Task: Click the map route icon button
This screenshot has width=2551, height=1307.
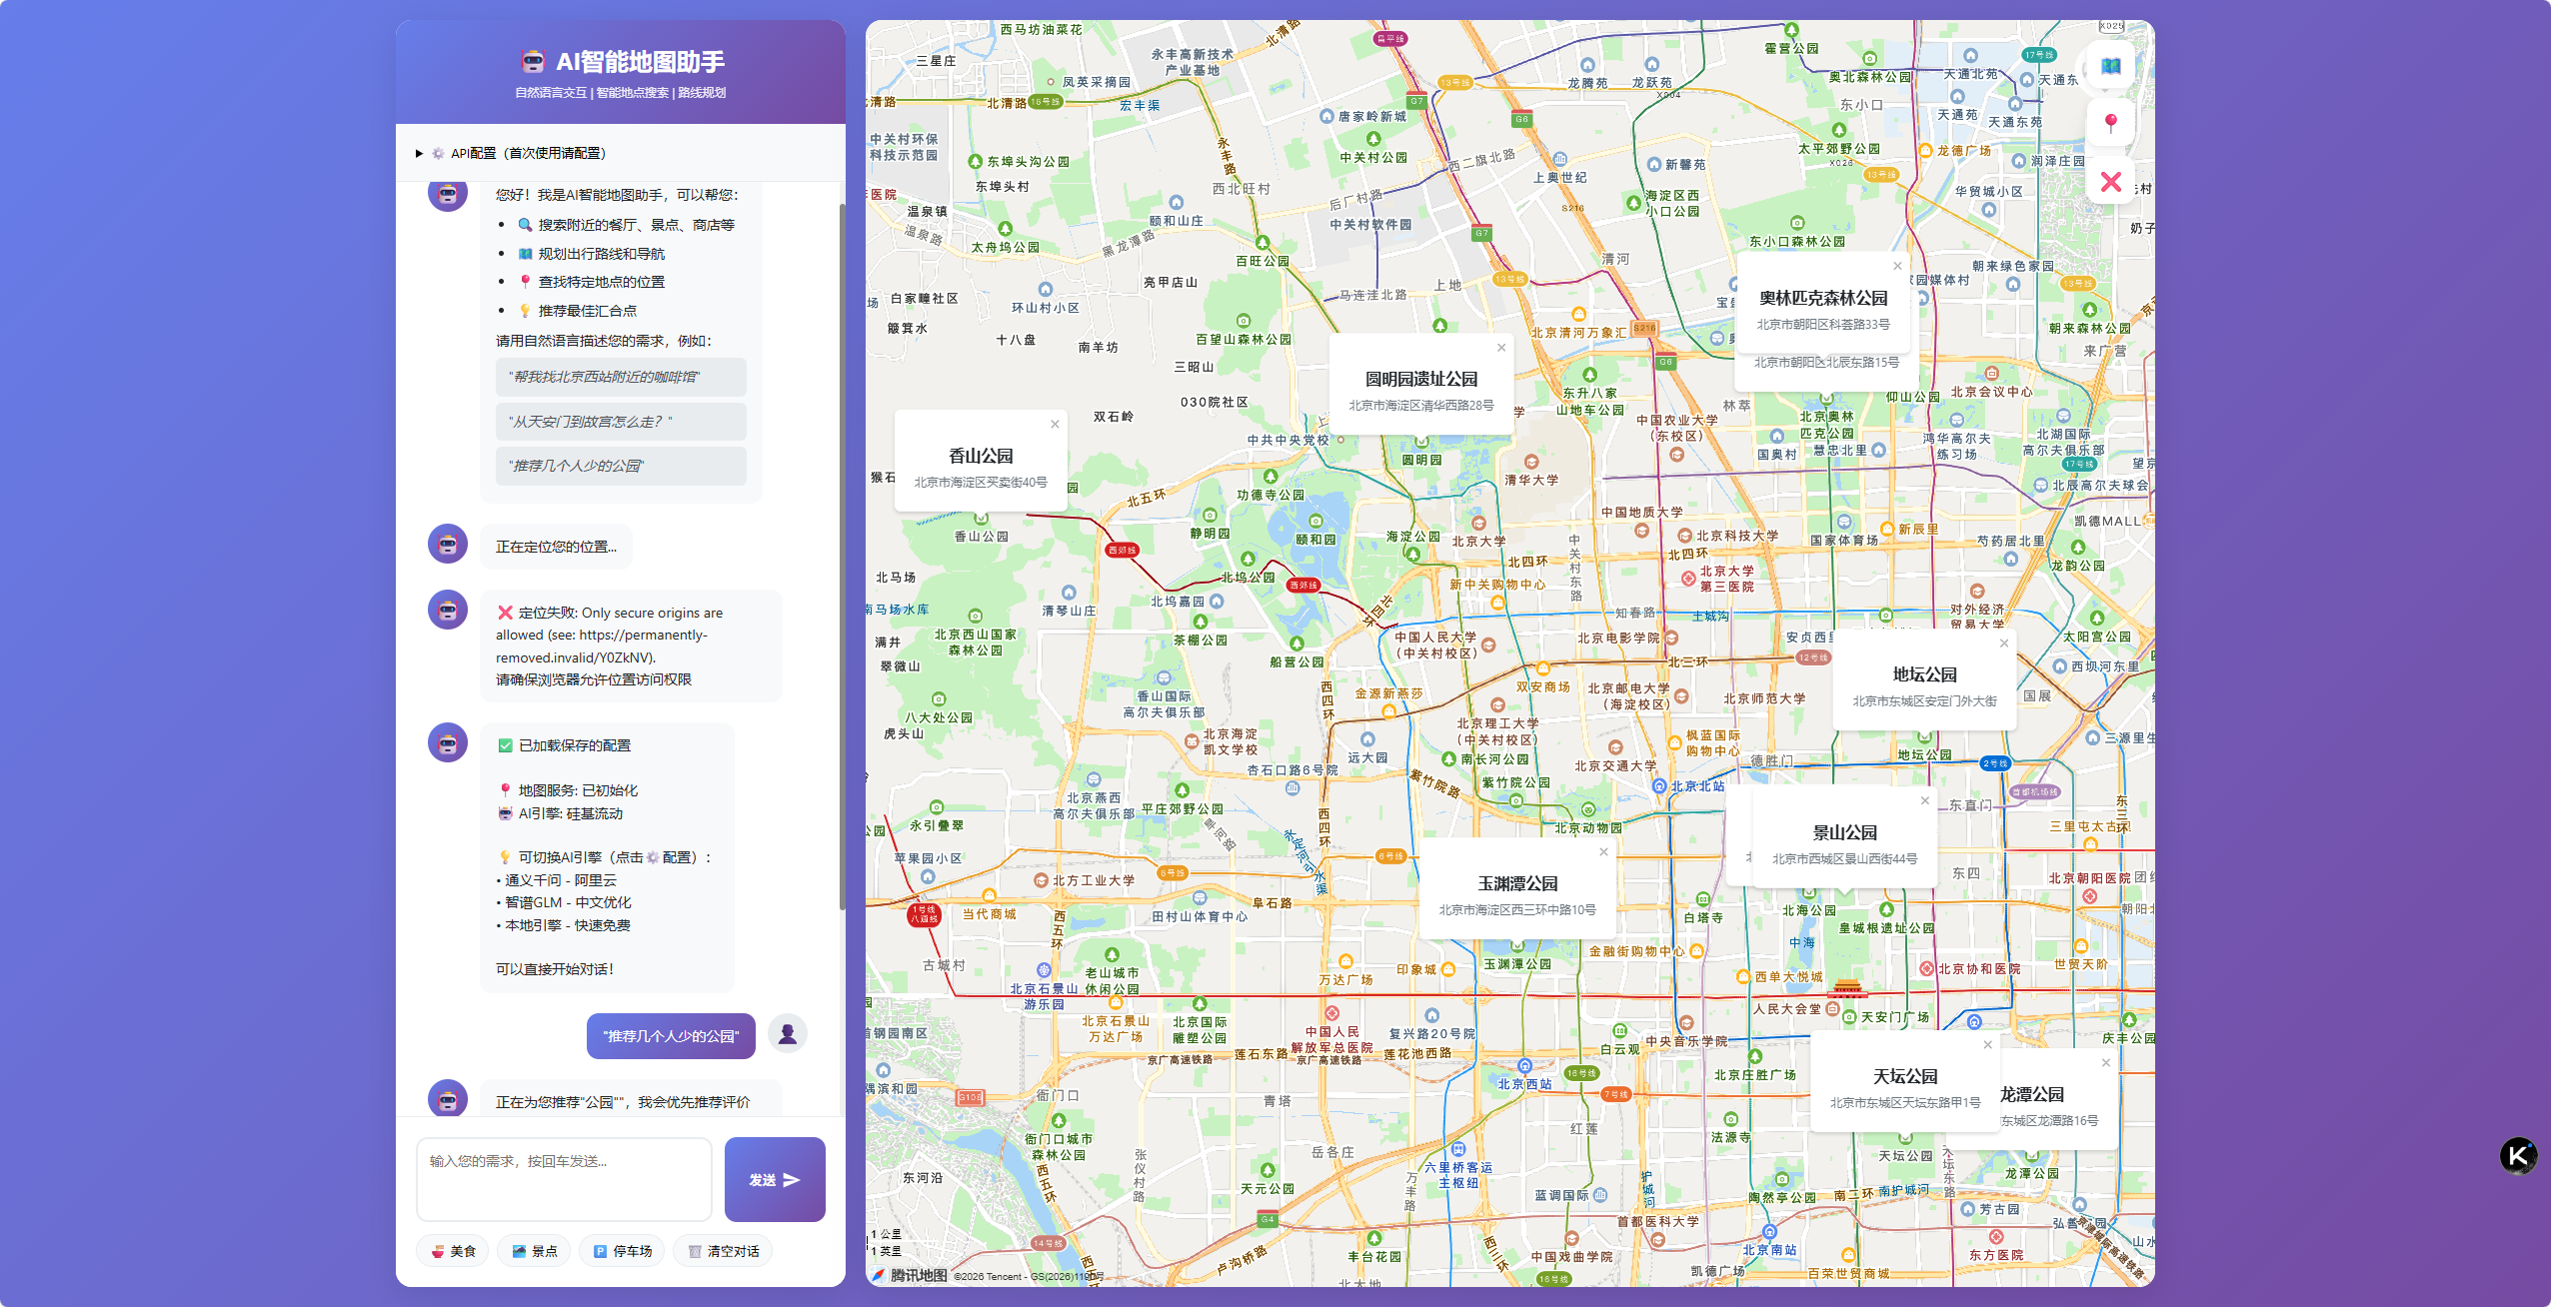Action: click(2110, 66)
